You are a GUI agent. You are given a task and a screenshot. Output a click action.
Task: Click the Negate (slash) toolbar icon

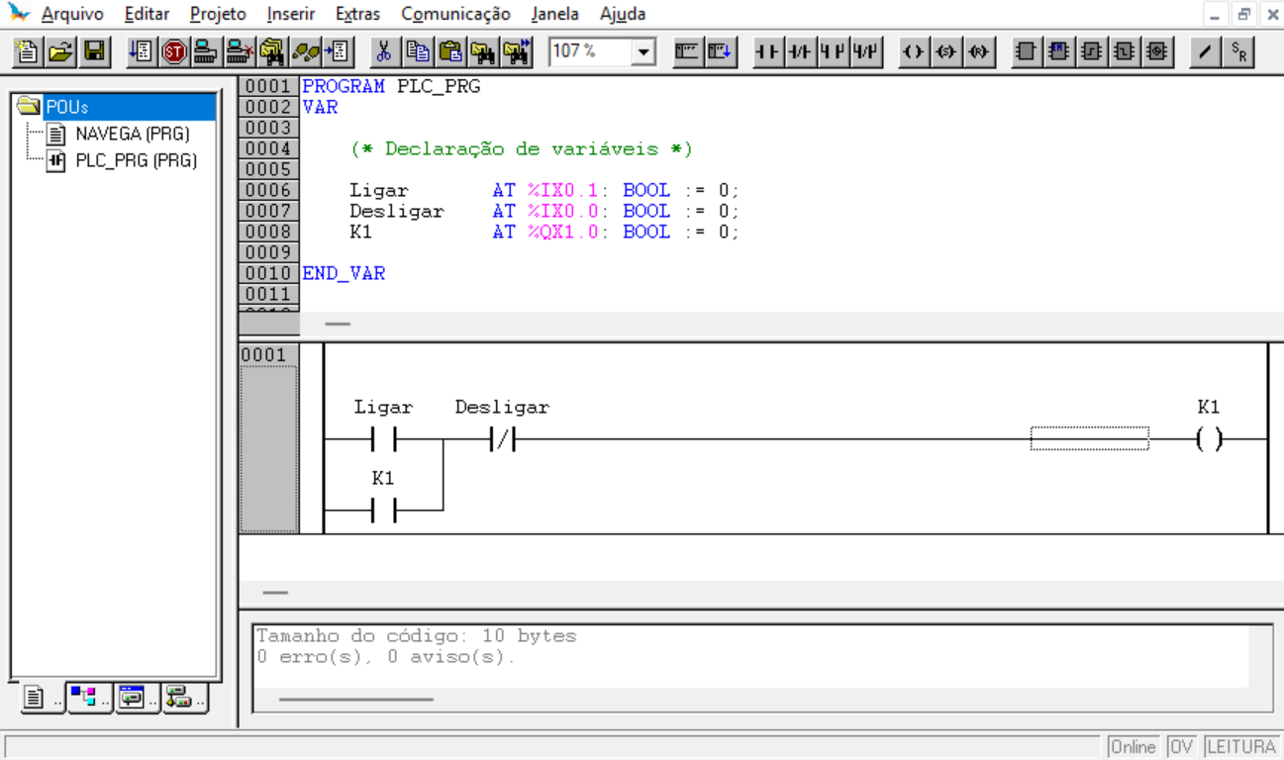(1205, 51)
